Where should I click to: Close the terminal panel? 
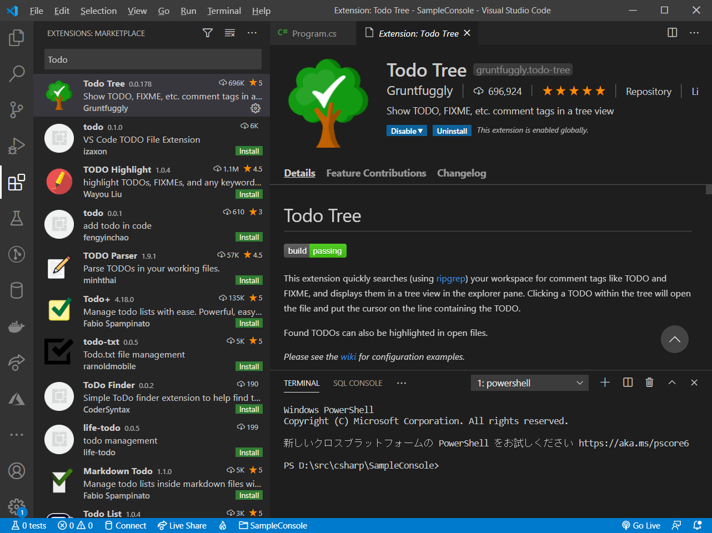tap(694, 383)
